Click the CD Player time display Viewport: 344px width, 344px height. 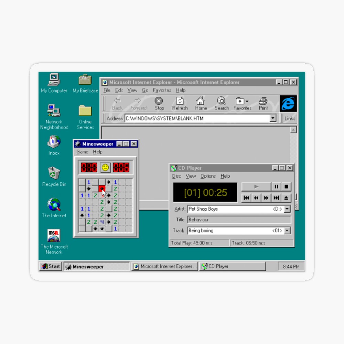coord(205,192)
